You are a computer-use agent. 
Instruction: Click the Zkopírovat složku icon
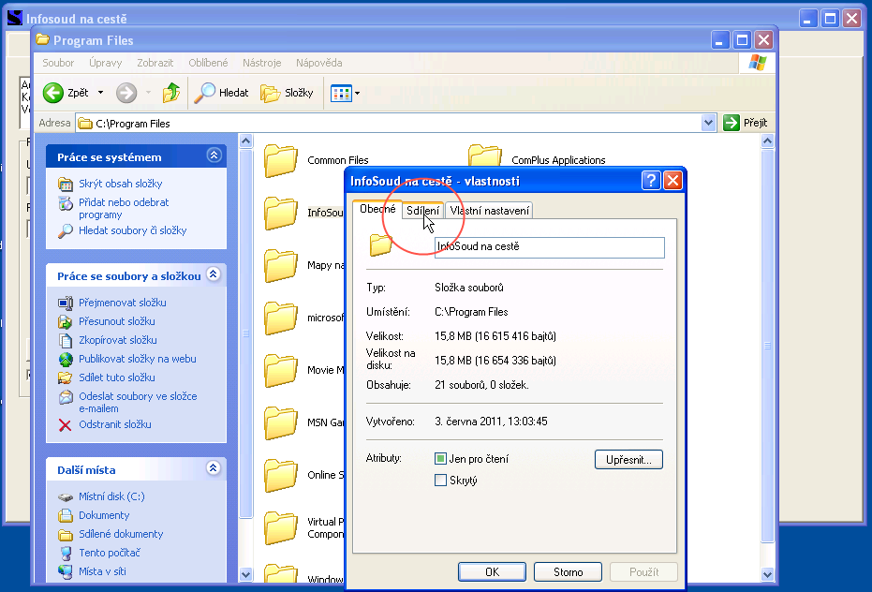click(x=66, y=341)
